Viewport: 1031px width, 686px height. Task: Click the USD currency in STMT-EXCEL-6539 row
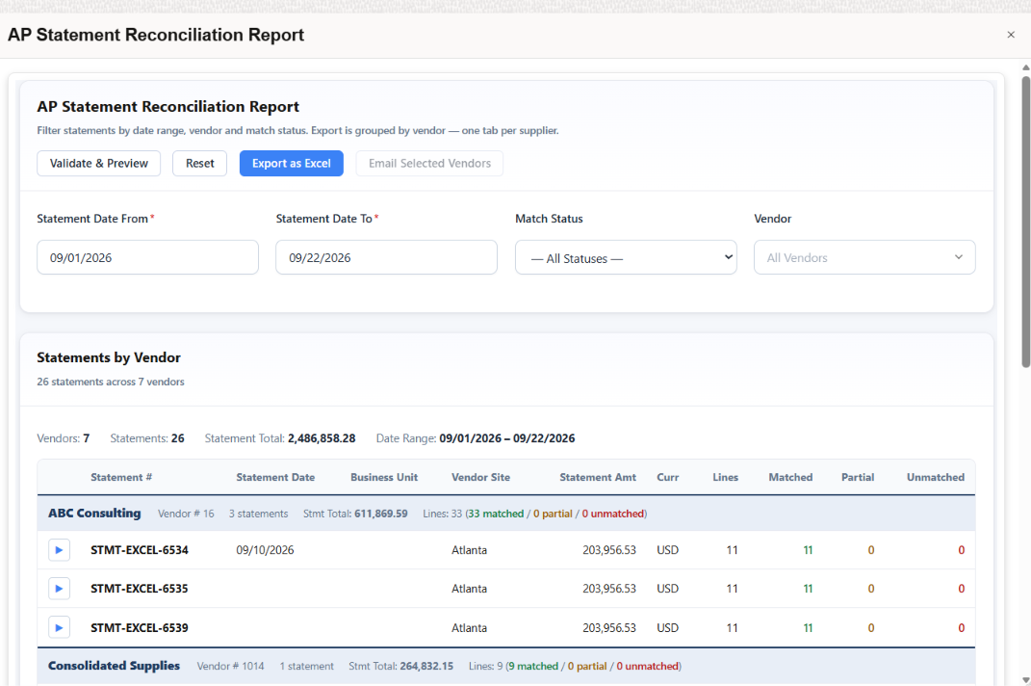click(x=667, y=627)
